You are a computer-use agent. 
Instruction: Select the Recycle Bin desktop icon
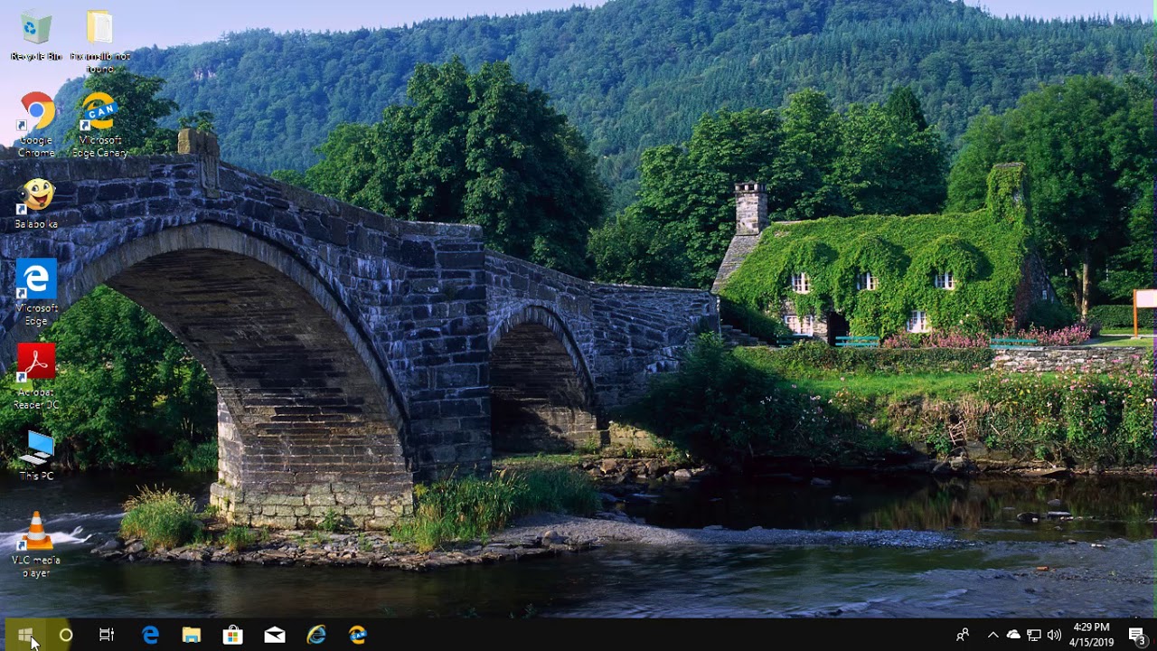(36, 29)
